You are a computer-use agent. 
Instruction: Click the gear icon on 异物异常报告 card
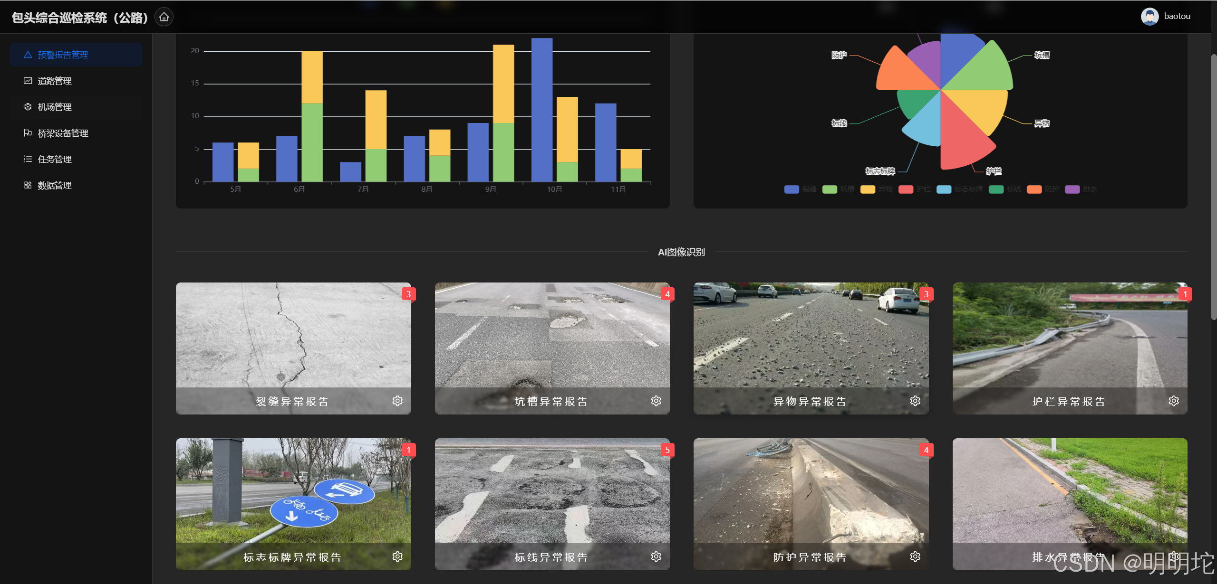[915, 401]
